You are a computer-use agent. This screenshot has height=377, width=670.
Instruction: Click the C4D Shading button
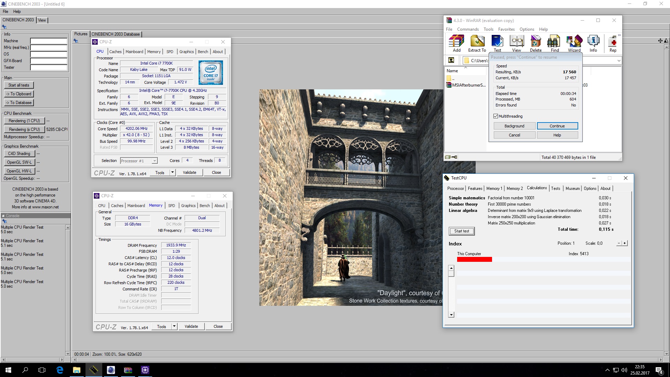(x=19, y=154)
